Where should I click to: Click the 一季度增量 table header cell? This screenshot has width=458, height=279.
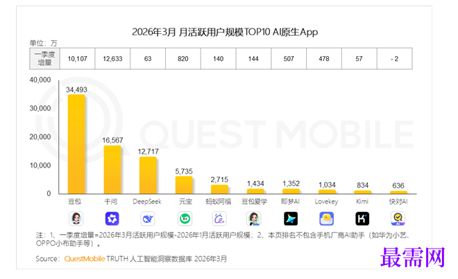point(44,59)
